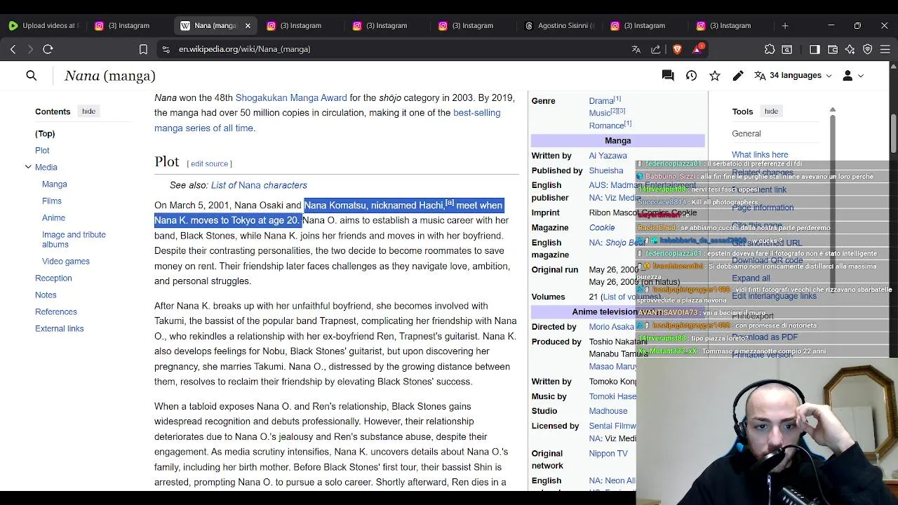Collapse the Media section in Contents
Screen dimensions: 898x505
[x=28, y=167]
